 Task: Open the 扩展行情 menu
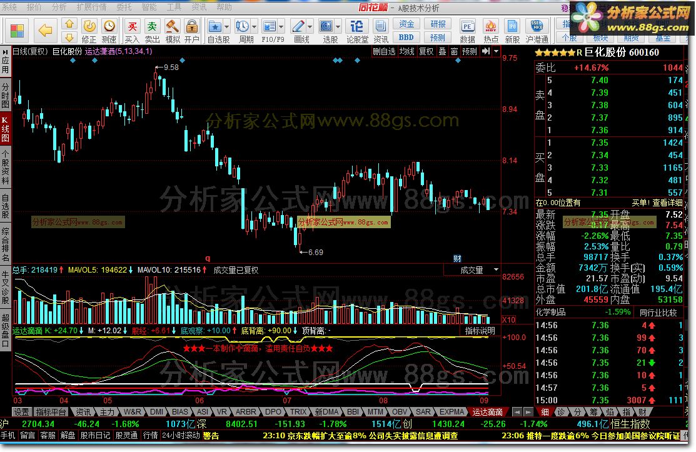(x=91, y=7)
